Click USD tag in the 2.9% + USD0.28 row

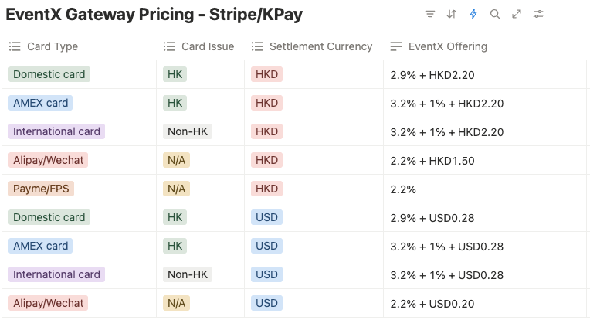click(x=266, y=217)
